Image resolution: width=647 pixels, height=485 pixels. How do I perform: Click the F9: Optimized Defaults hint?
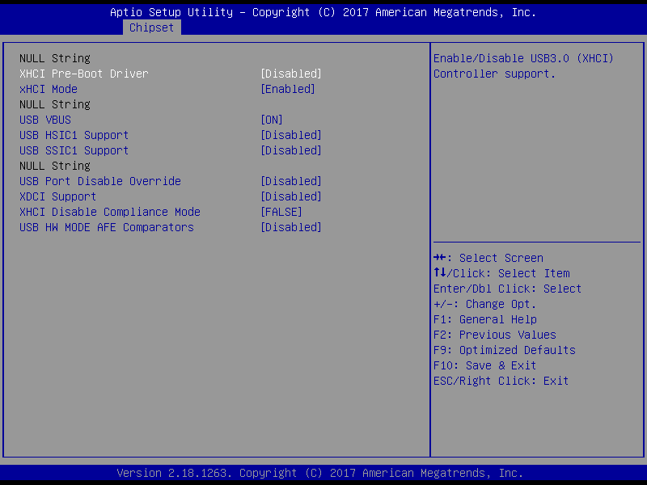coord(505,350)
